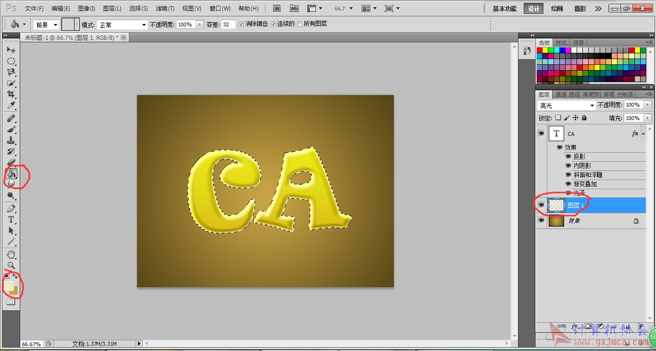The width and height of the screenshot is (656, 351).
Task: Select the Elliptical Marquee tool
Action: pyautogui.click(x=11, y=61)
